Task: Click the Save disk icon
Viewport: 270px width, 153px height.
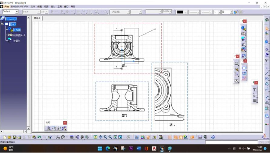Action: pyautogui.click(x=14, y=137)
